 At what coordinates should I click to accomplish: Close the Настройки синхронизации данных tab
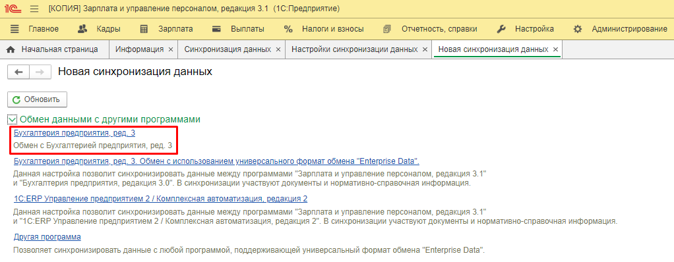(x=425, y=50)
